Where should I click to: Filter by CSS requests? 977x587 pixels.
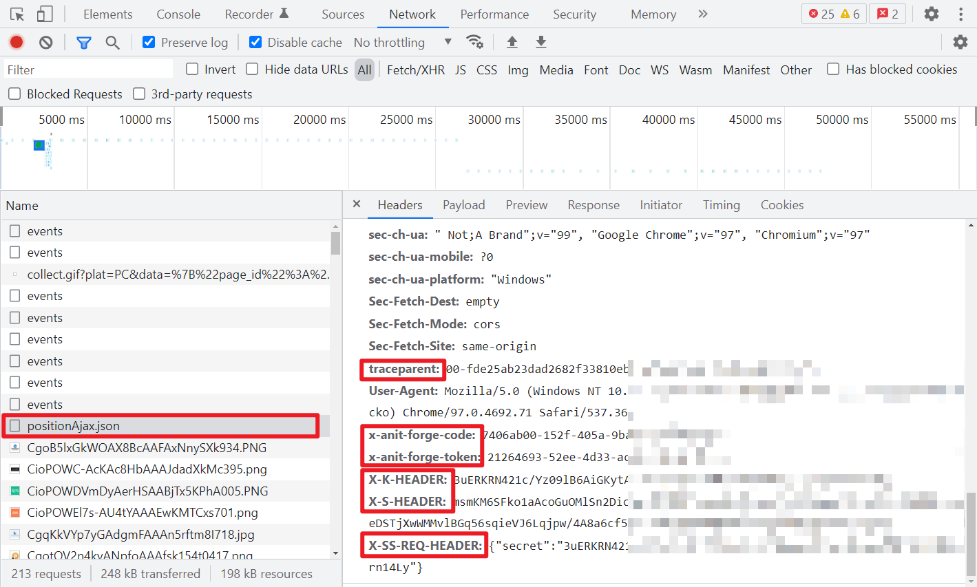(x=487, y=70)
